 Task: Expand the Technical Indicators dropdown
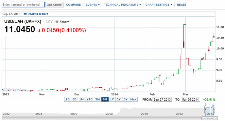pyautogui.click(x=123, y=5)
